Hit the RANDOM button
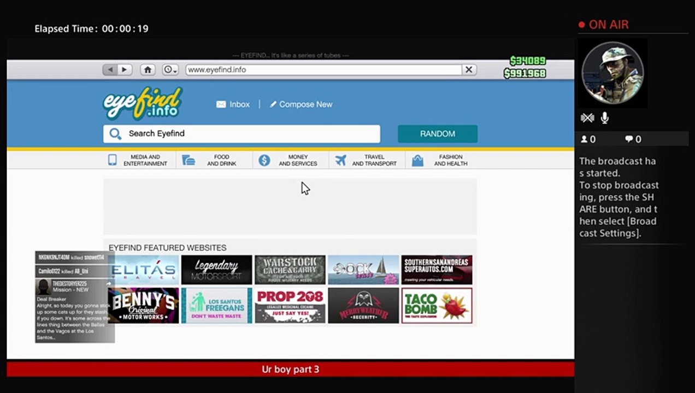Screen dimensions: 695x393 click(438, 134)
